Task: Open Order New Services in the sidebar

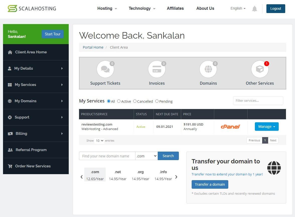Action: 36,166
